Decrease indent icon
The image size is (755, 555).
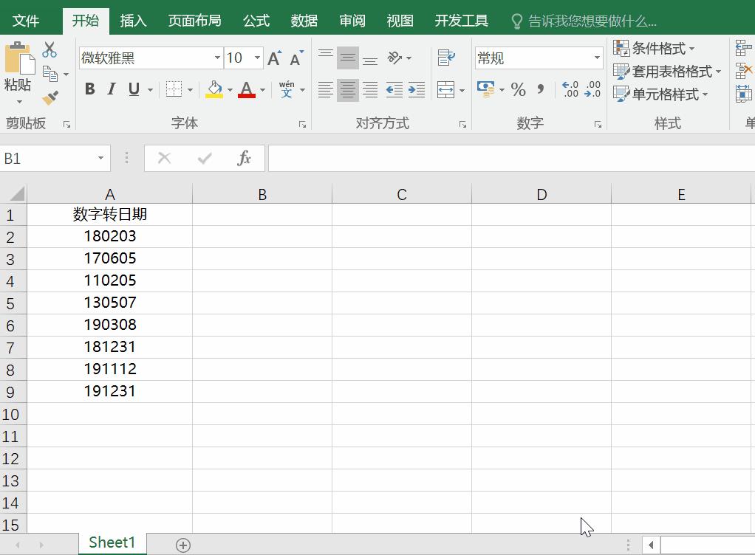pyautogui.click(x=394, y=89)
